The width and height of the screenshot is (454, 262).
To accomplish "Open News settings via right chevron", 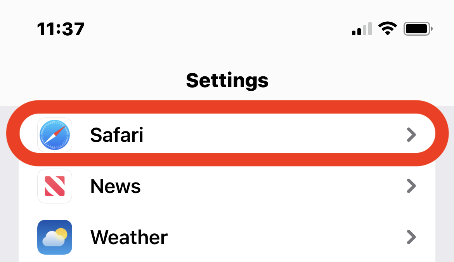I will click(x=411, y=186).
